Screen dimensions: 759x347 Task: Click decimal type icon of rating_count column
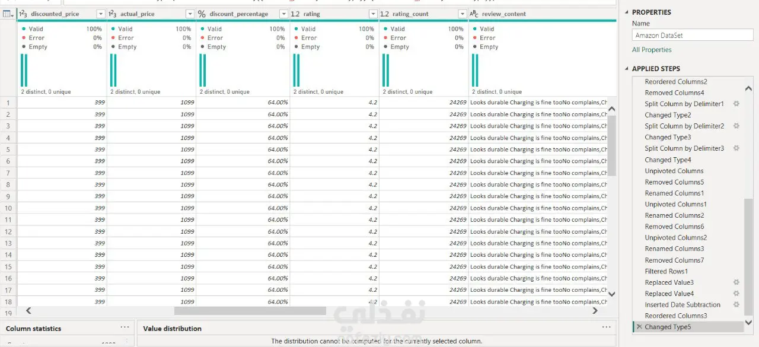pyautogui.click(x=384, y=14)
